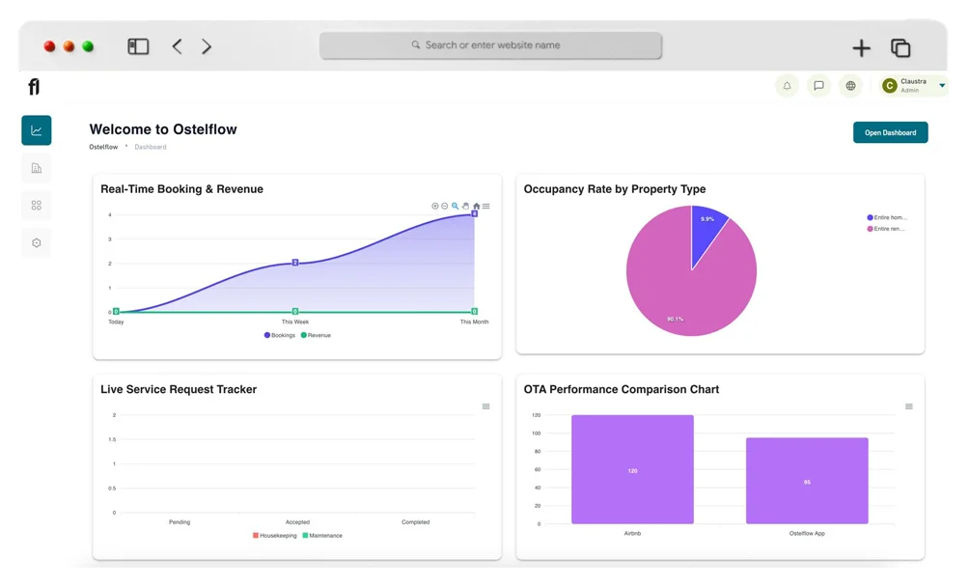Open the chat messages icon
The height and width of the screenshot is (588, 969).
pyautogui.click(x=818, y=86)
